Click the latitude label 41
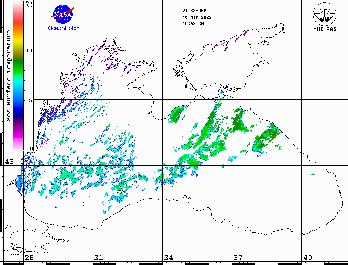This screenshot has height=265, width=348. point(9,228)
